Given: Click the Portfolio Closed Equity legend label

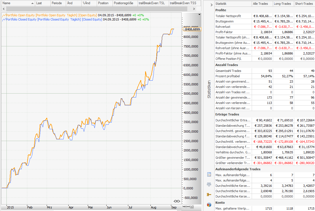Looking at the screenshot, I should point(21,19).
